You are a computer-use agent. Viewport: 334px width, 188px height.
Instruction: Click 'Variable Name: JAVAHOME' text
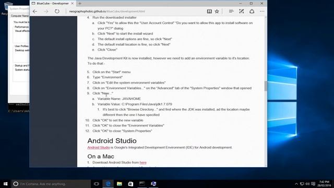pos(119,99)
